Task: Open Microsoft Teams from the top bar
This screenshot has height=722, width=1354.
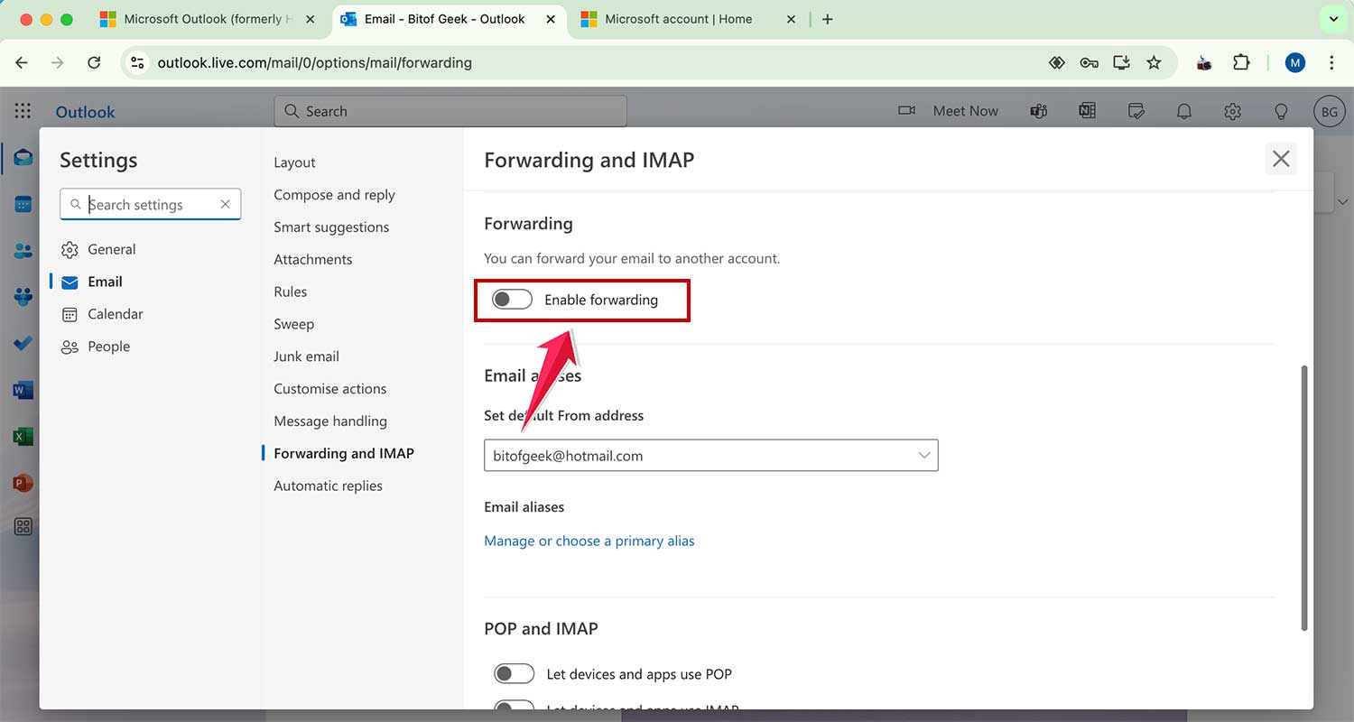Action: [x=1038, y=111]
